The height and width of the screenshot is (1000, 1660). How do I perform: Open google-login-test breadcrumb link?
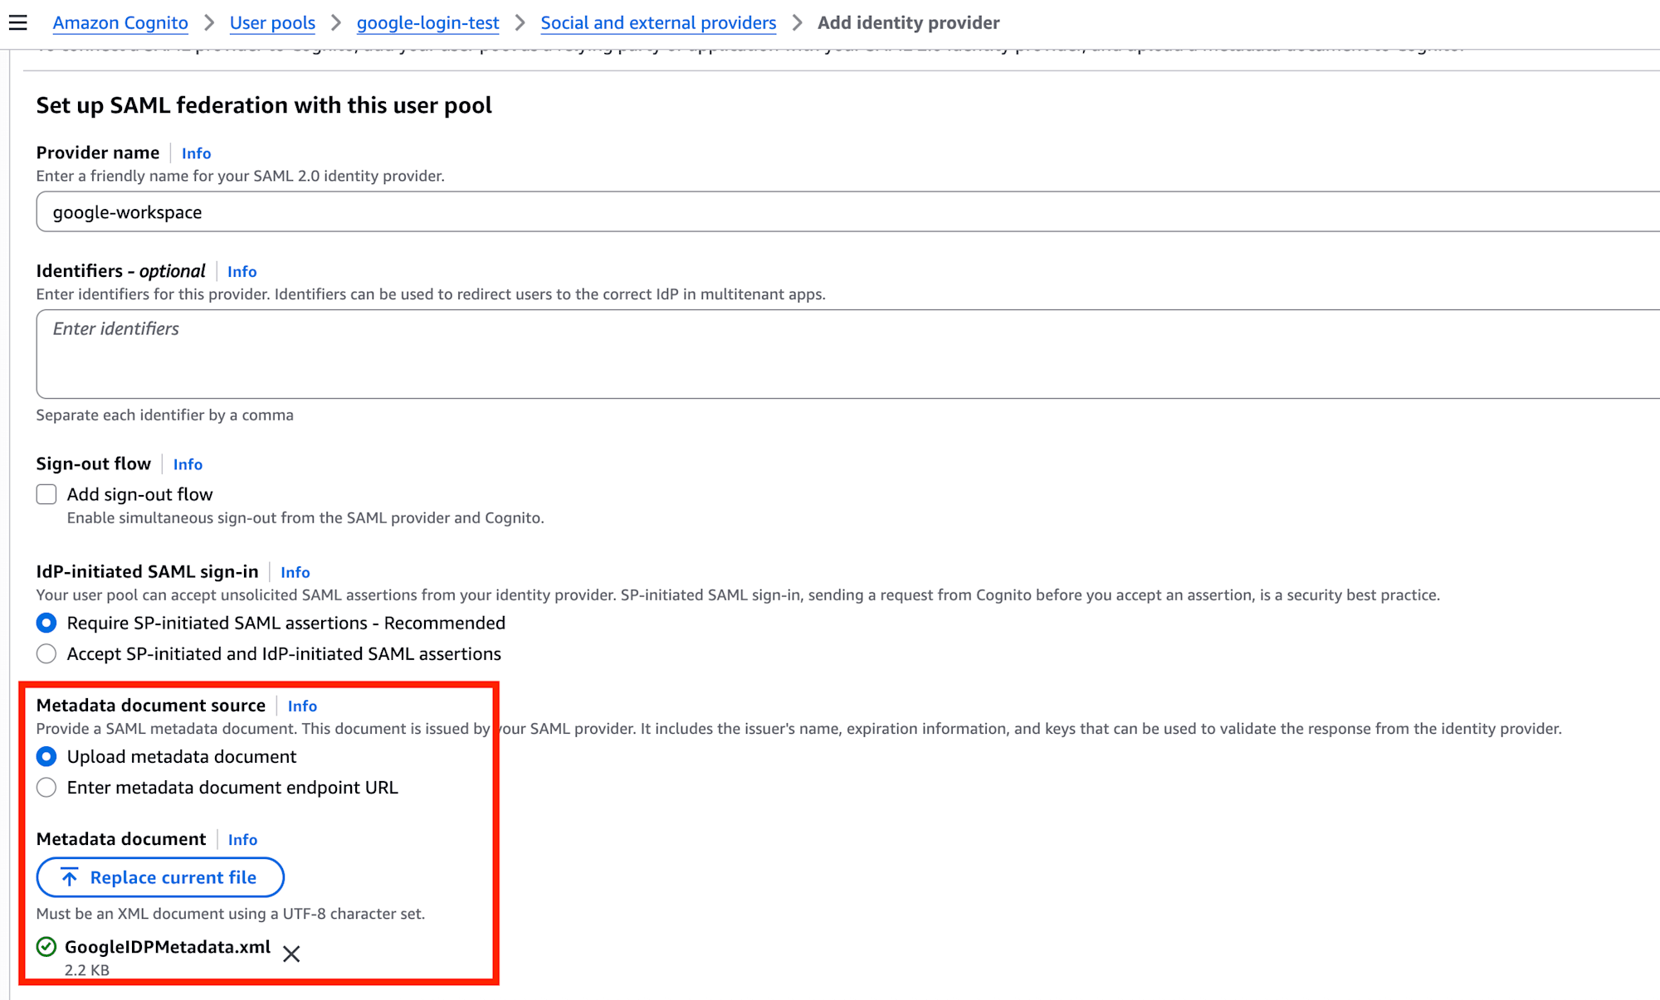[x=427, y=22]
